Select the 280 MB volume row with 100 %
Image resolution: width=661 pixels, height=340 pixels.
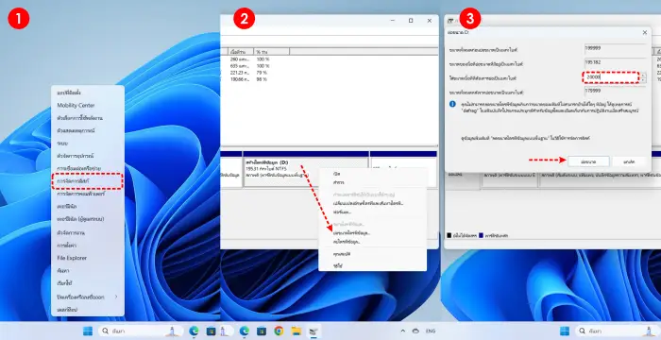click(x=250, y=59)
